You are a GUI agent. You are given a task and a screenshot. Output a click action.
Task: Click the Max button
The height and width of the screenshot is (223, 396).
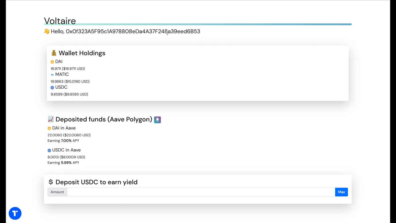[x=341, y=192]
